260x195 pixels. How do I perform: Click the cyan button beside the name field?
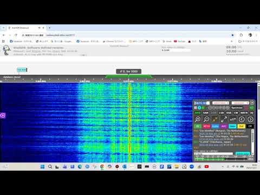point(243,153)
